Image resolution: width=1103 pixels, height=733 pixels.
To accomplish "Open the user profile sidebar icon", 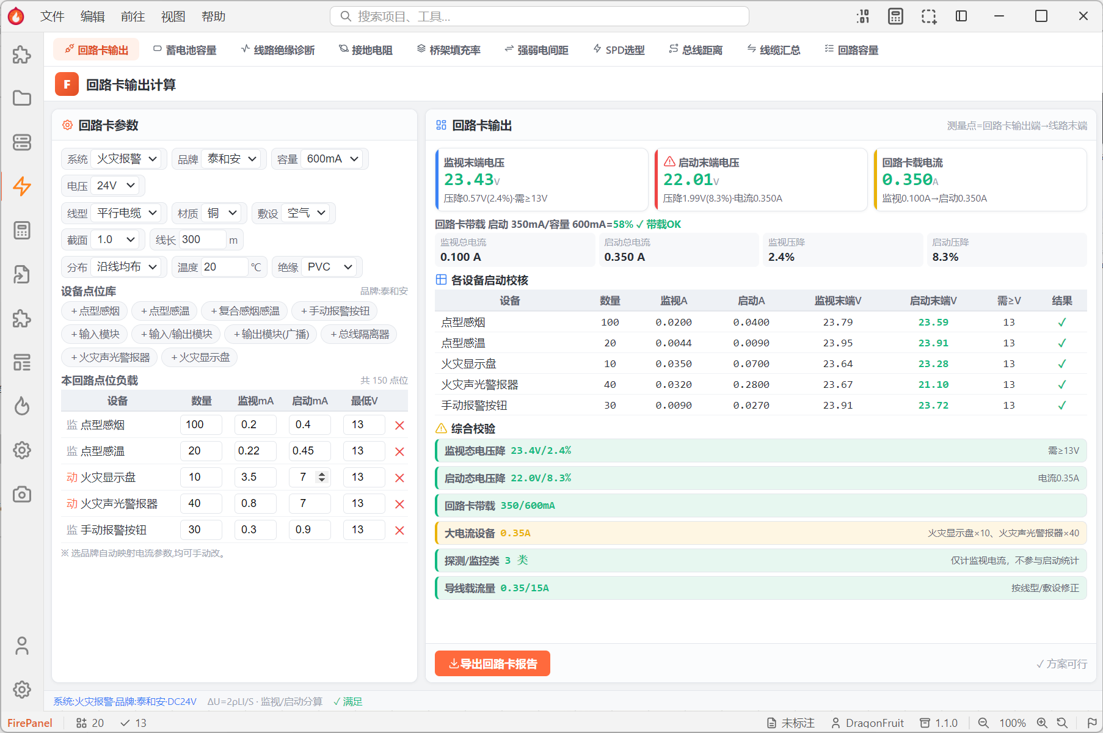I will click(22, 646).
